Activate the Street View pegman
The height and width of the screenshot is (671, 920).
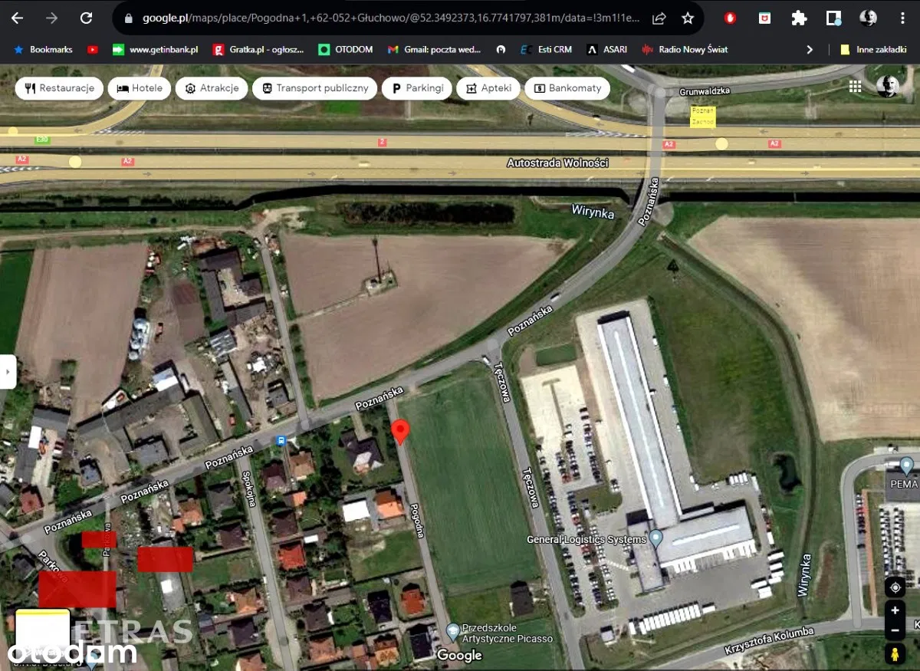coord(895,654)
